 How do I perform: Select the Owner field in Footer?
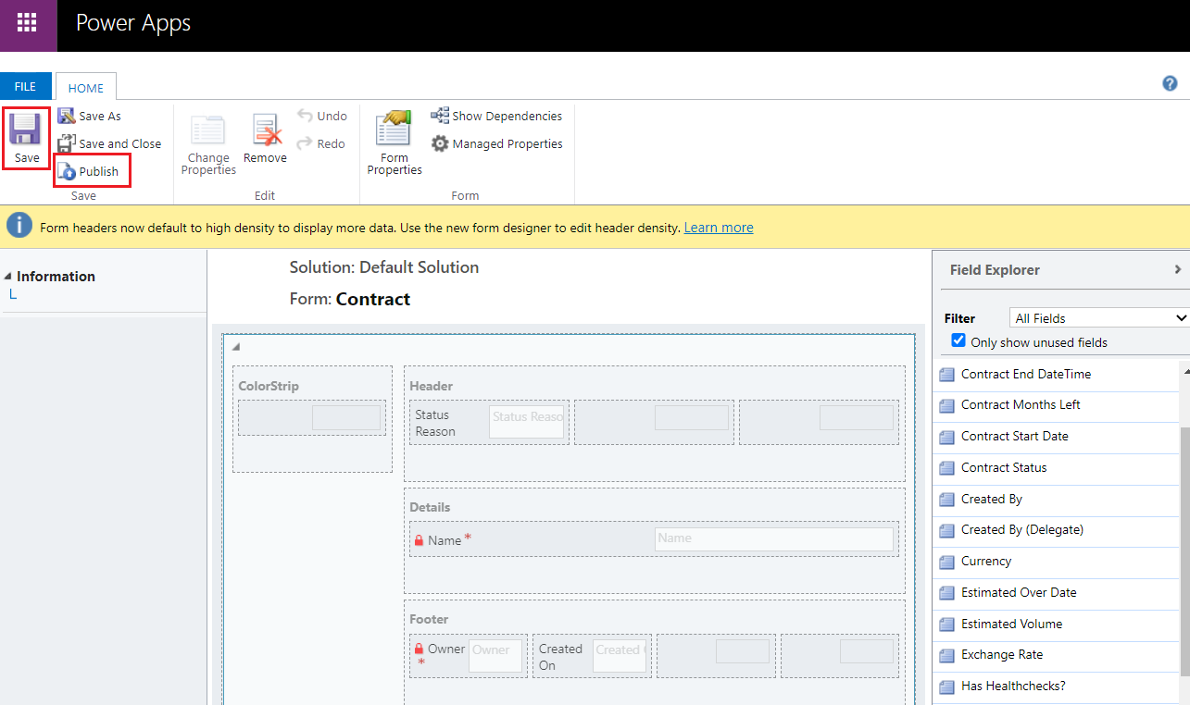tap(469, 656)
